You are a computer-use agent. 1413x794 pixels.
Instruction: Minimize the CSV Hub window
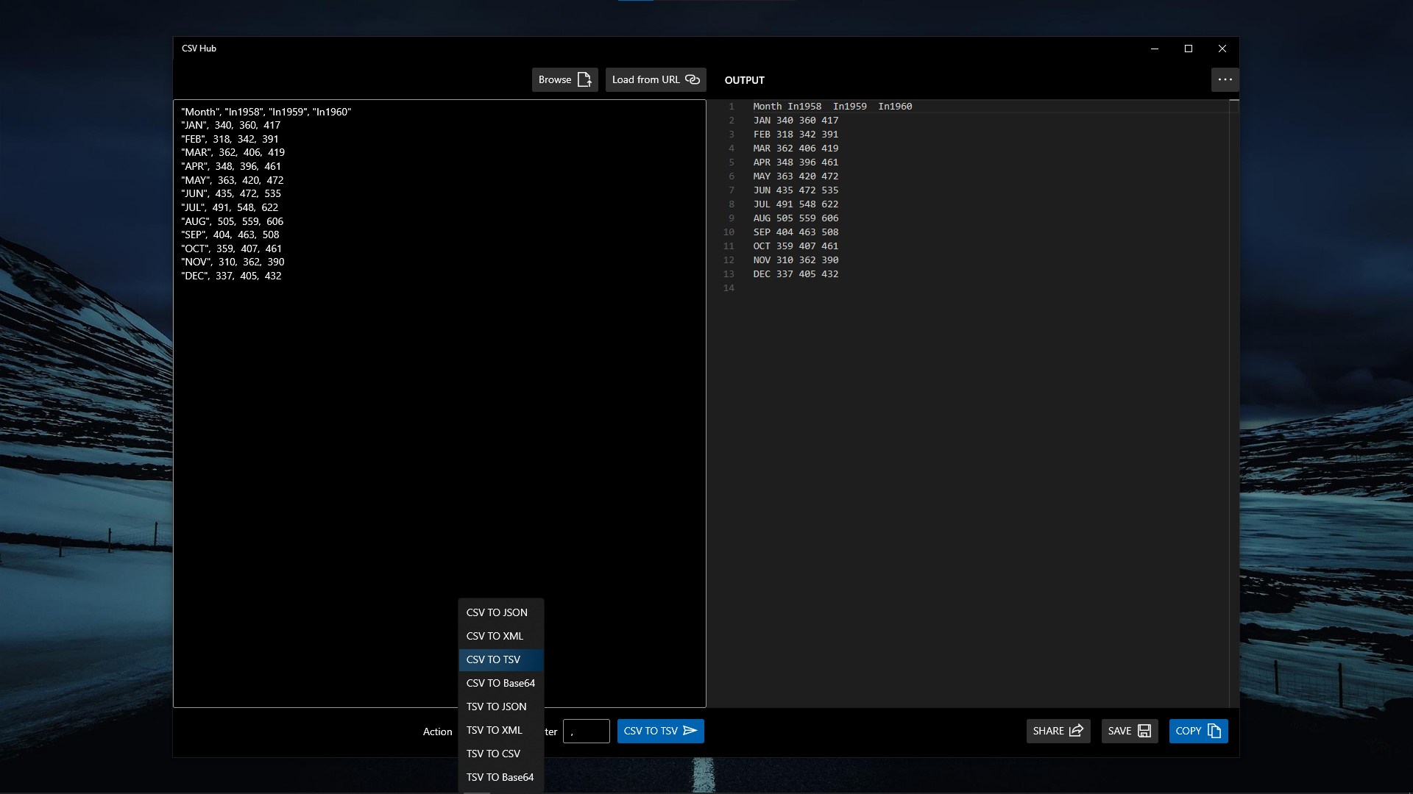(x=1154, y=49)
